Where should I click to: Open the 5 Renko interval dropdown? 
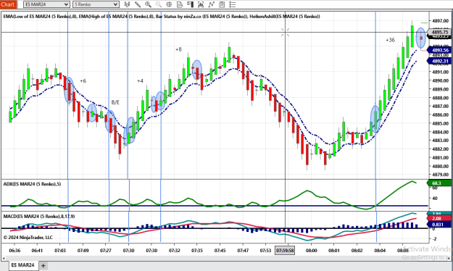96,4
